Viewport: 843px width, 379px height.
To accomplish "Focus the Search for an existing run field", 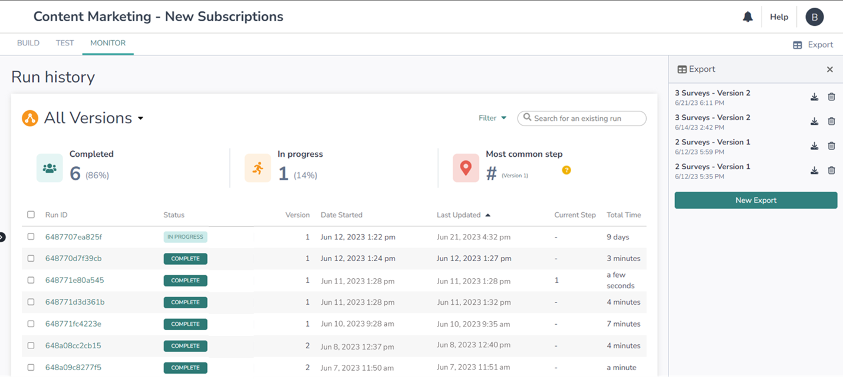I will click(582, 118).
